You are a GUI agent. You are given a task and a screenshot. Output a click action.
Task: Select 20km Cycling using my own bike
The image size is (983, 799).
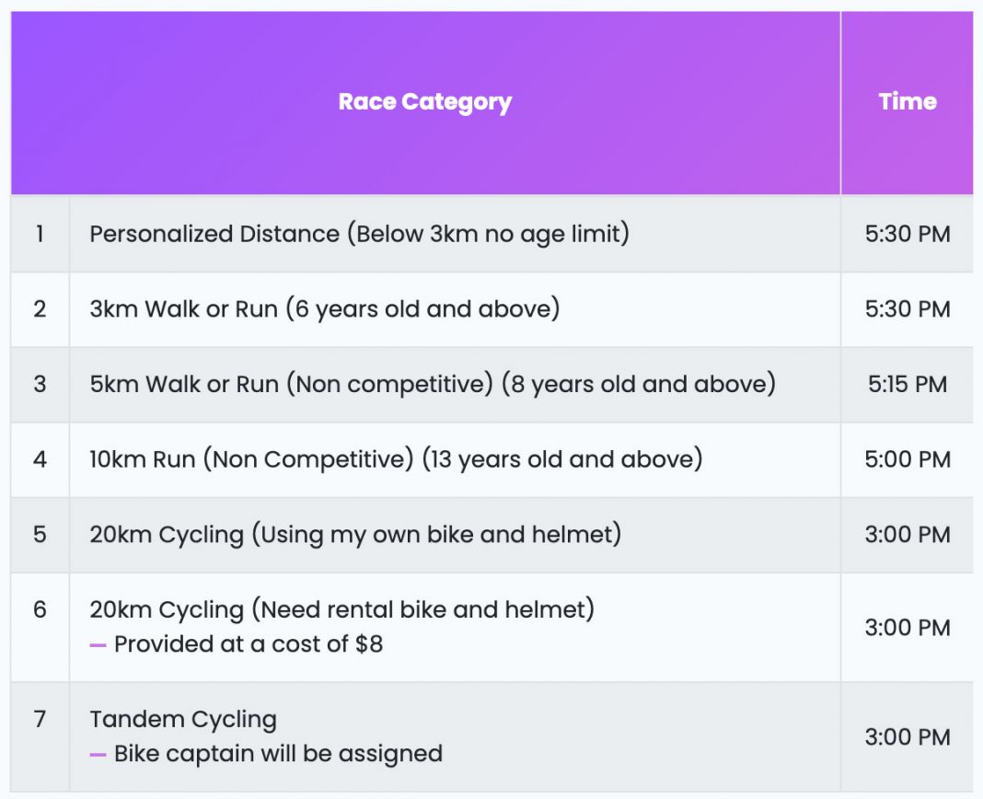point(355,535)
